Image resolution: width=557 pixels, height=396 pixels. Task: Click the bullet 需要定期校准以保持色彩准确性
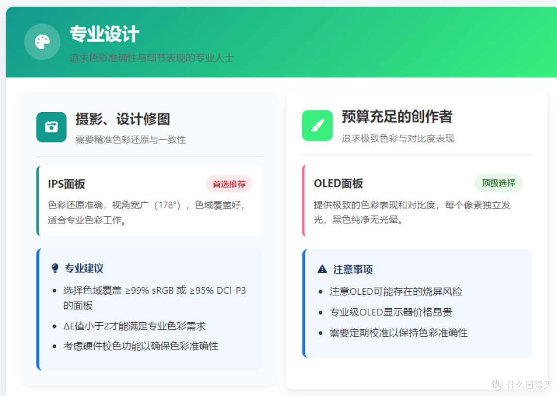pos(399,332)
